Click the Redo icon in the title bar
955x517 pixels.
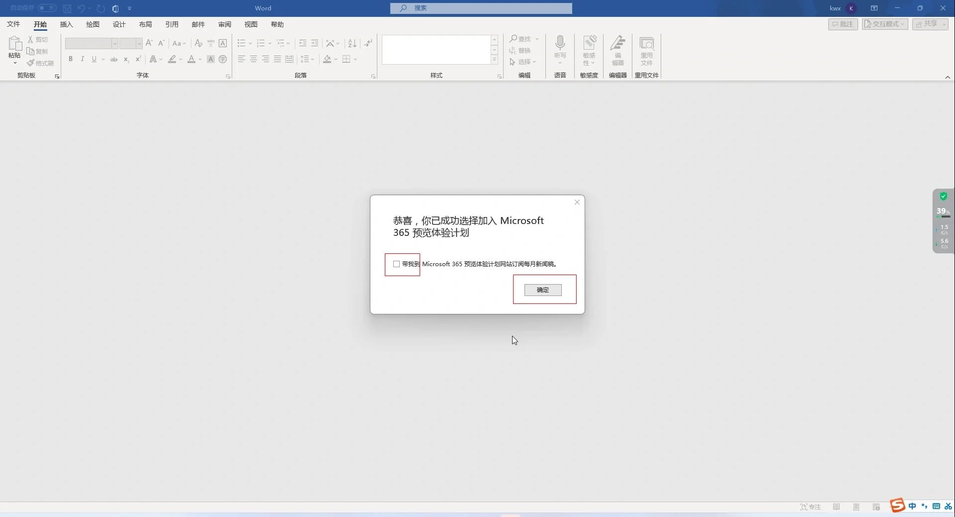click(x=101, y=8)
